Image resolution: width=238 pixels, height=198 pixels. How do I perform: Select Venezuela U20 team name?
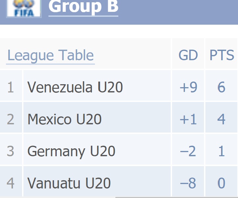75,87
